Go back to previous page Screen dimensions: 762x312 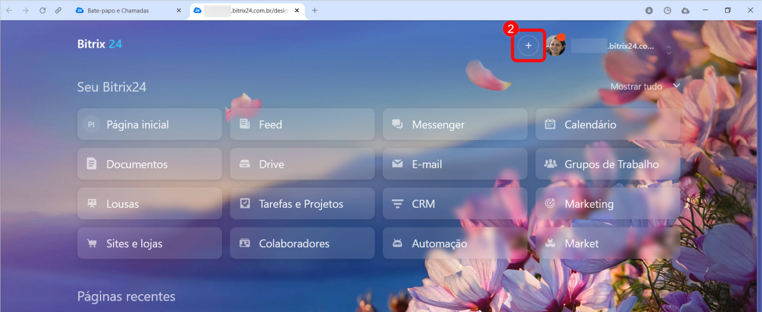click(x=9, y=10)
